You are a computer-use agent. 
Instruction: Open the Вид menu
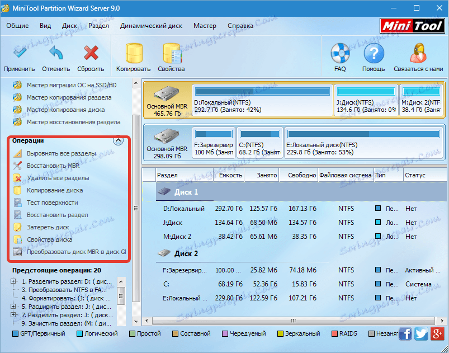pos(45,26)
